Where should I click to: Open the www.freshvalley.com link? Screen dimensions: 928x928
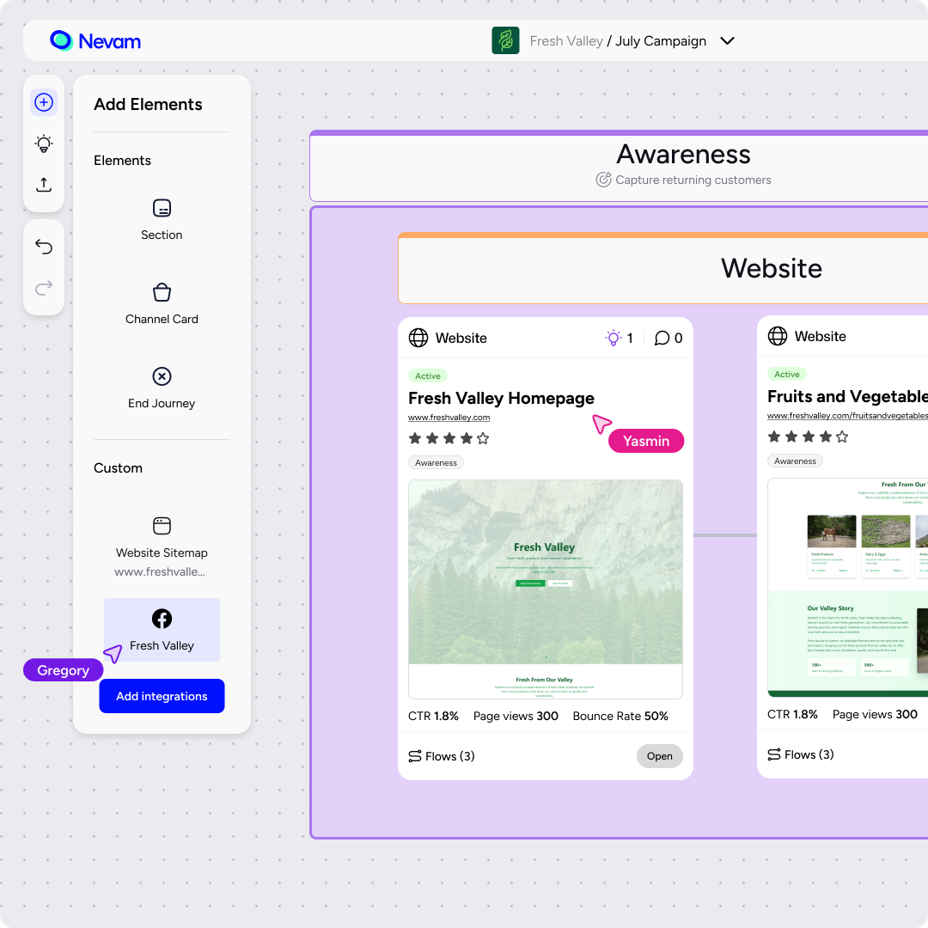(449, 418)
